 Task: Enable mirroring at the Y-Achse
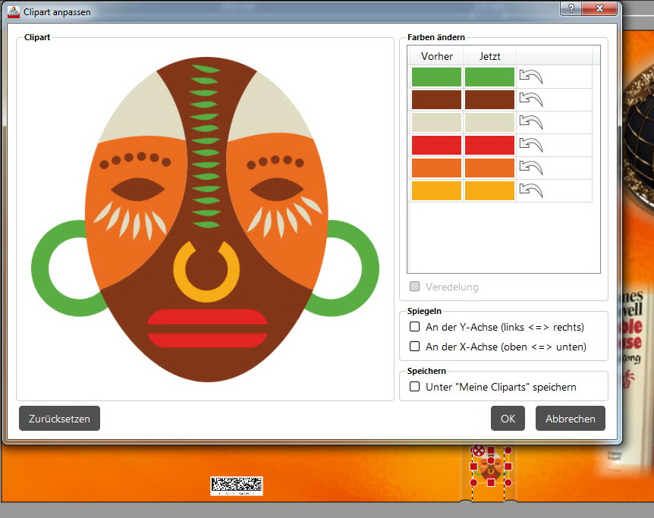point(415,327)
